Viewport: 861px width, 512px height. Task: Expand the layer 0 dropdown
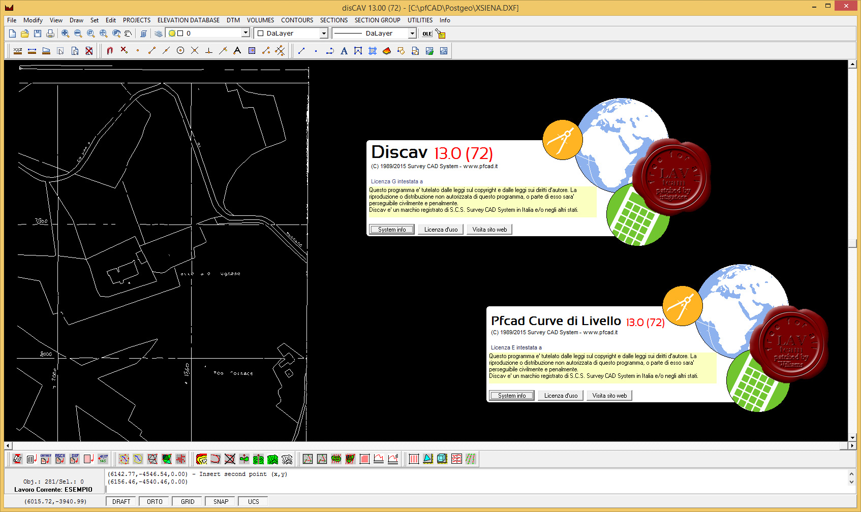click(x=245, y=33)
